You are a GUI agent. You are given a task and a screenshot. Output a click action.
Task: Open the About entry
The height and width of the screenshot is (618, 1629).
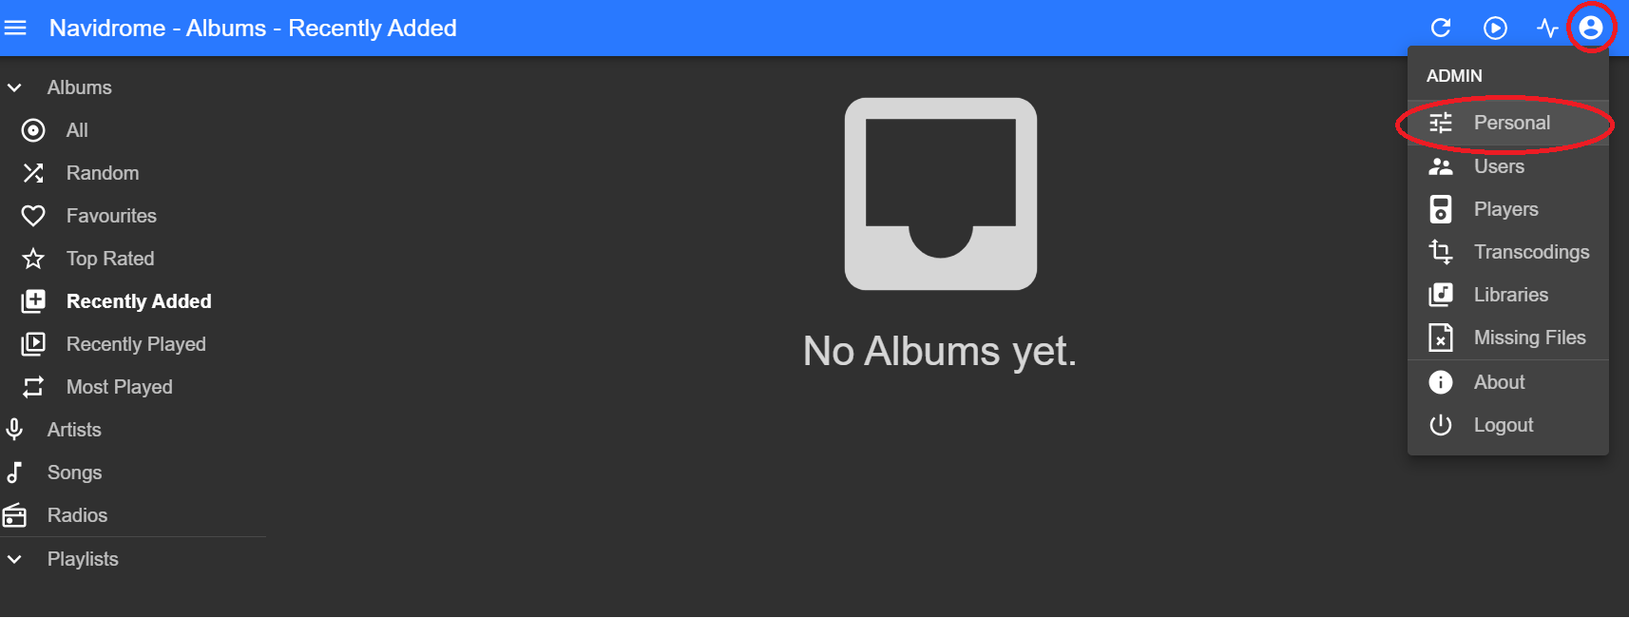pos(1508,382)
